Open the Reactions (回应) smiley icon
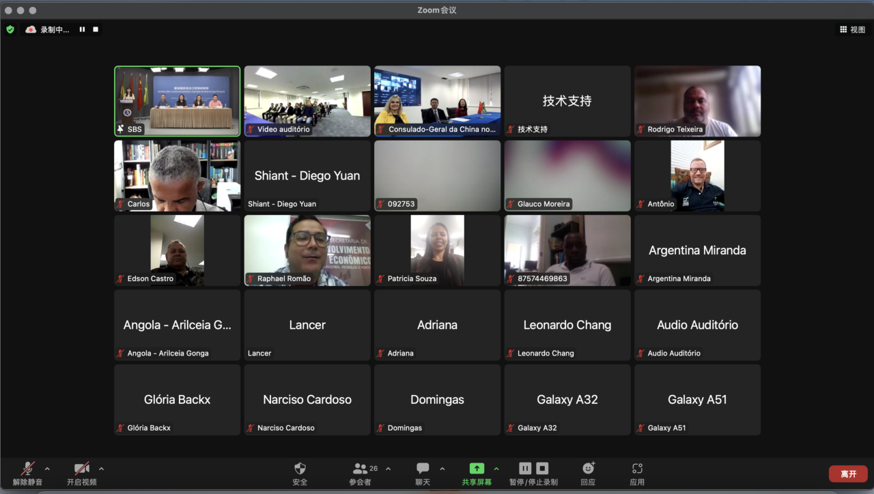Image resolution: width=874 pixels, height=494 pixels. pyautogui.click(x=588, y=469)
